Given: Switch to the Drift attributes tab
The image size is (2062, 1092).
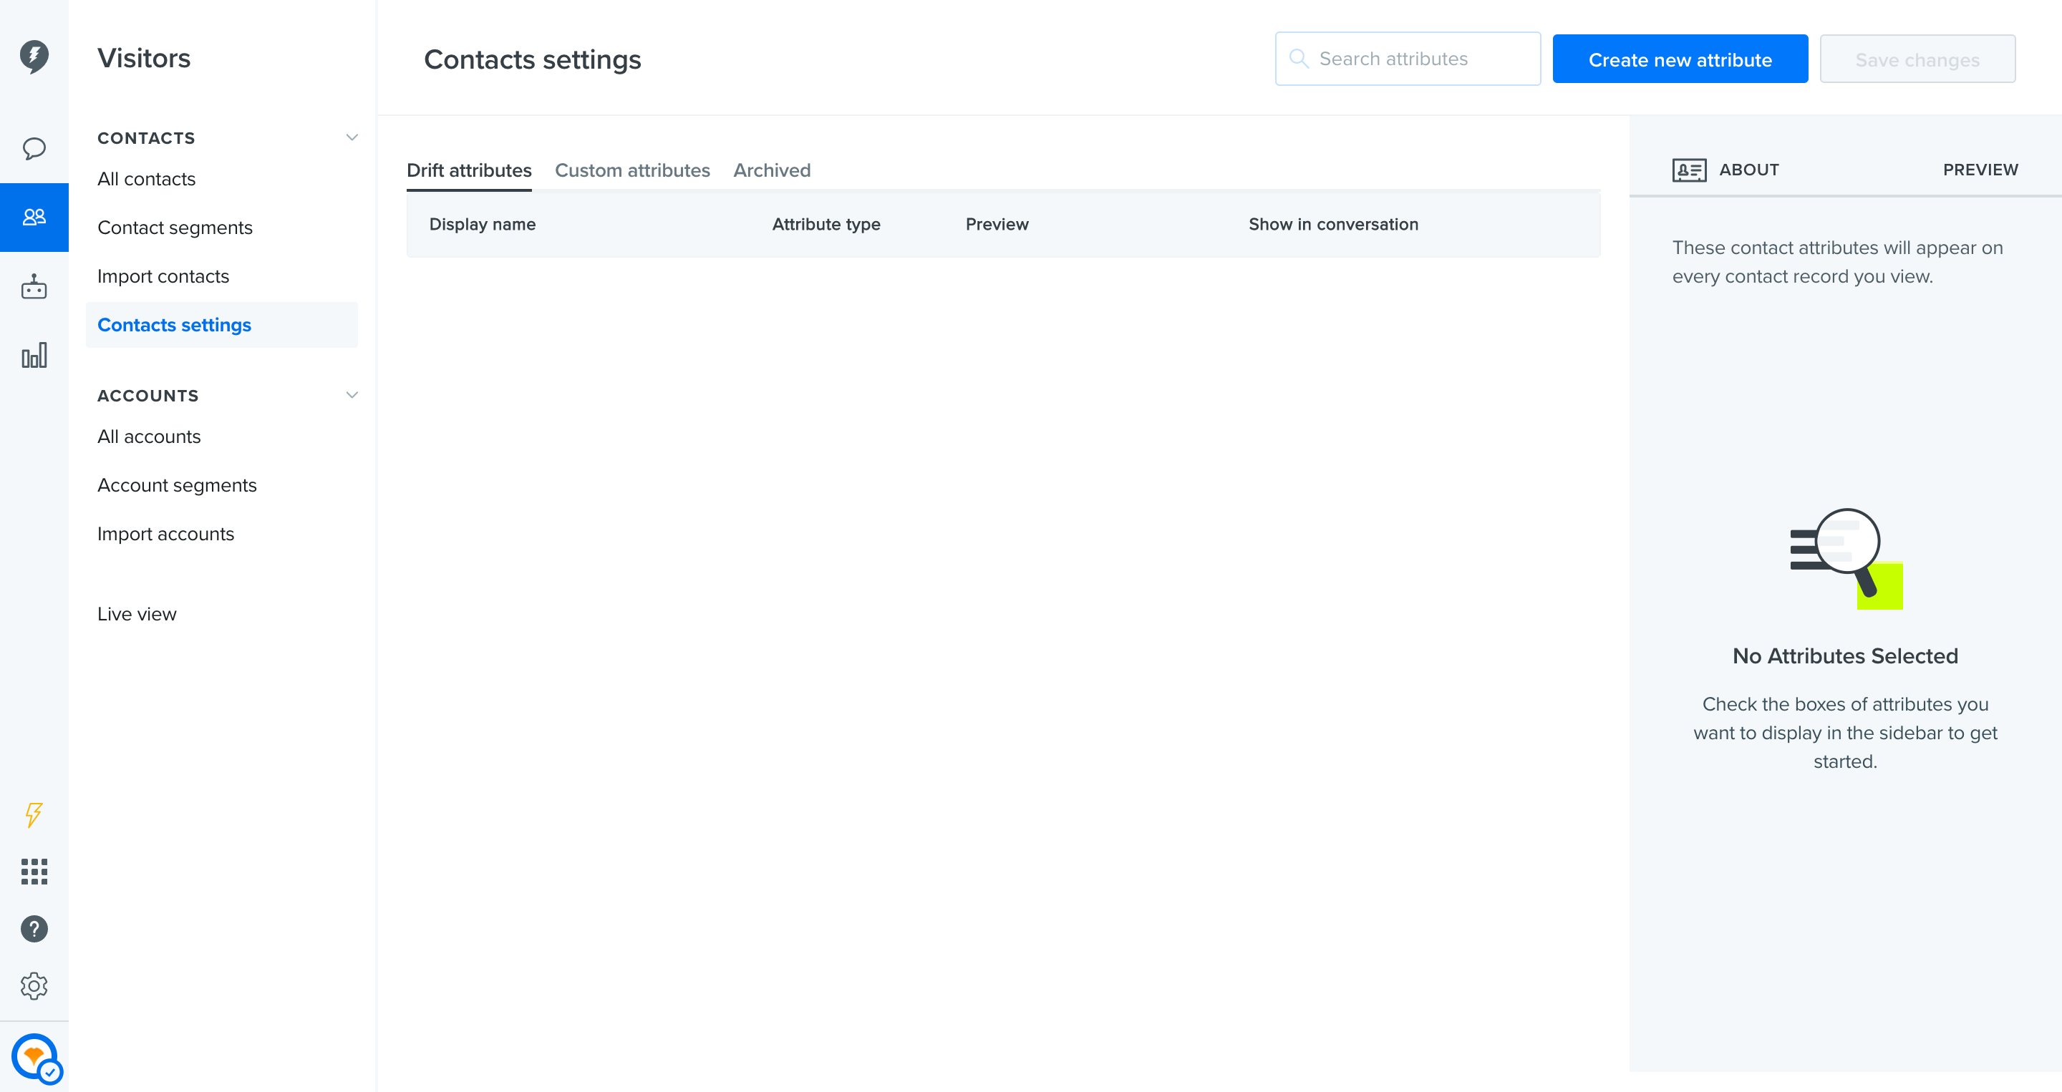Looking at the screenshot, I should (469, 170).
